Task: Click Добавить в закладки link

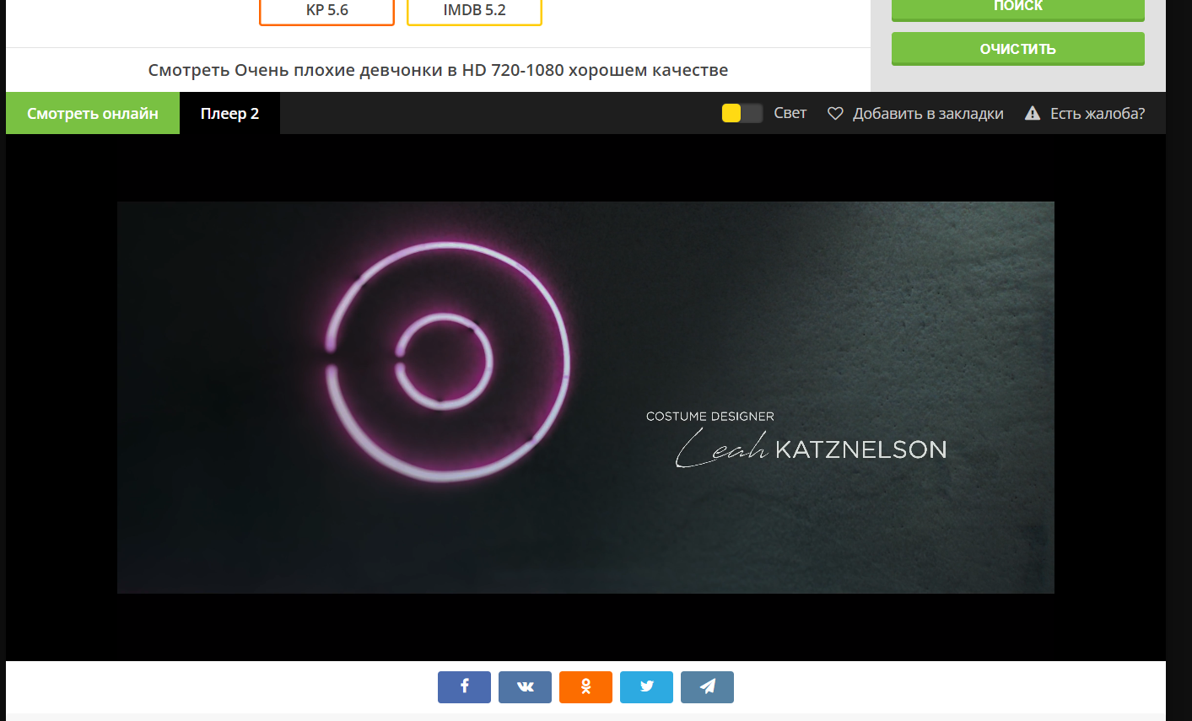Action: [x=928, y=113]
